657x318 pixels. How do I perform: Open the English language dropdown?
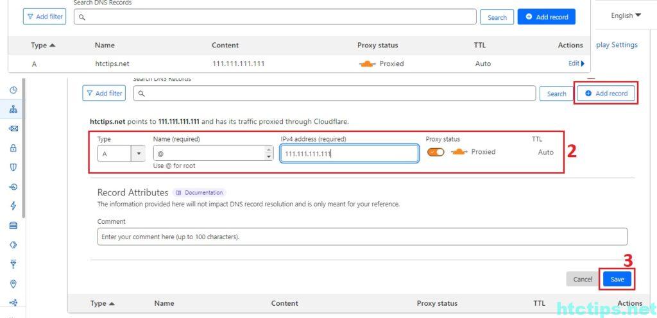click(626, 15)
